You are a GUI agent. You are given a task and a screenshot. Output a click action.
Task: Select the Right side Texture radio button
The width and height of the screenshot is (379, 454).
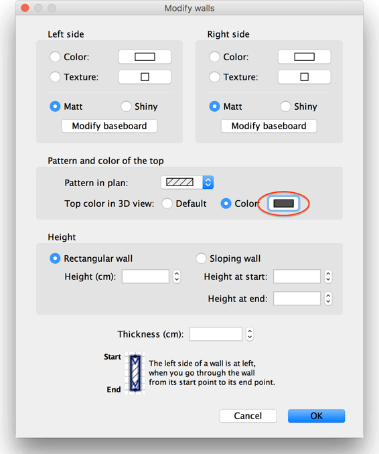tap(214, 77)
